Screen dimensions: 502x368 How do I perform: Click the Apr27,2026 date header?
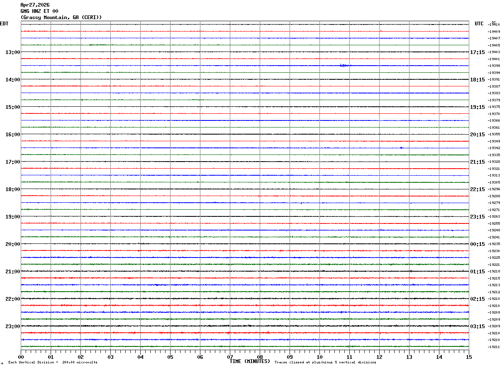[35, 5]
